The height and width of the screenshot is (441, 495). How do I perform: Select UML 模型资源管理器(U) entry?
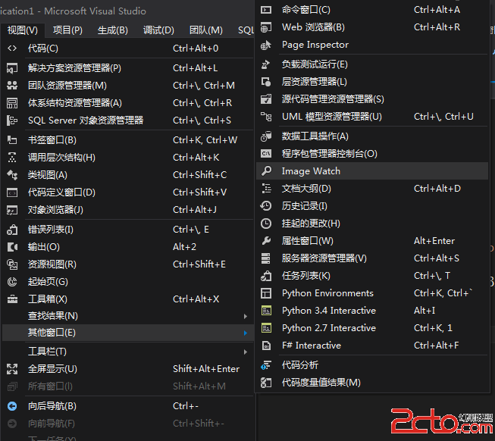(372, 117)
